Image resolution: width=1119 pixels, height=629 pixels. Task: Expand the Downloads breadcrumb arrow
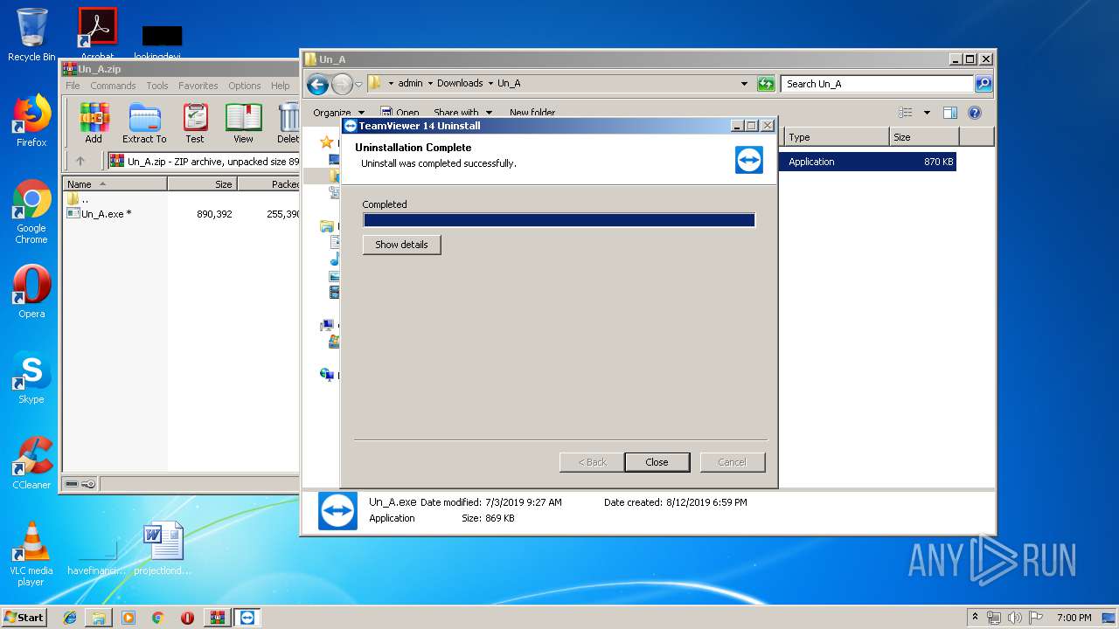490,84
